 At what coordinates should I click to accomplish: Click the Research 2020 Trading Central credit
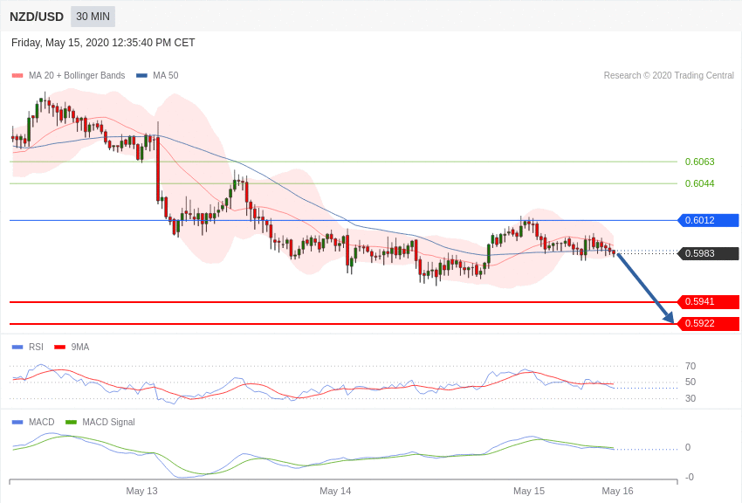point(669,75)
